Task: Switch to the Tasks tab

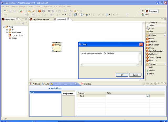Action: tap(45, 84)
